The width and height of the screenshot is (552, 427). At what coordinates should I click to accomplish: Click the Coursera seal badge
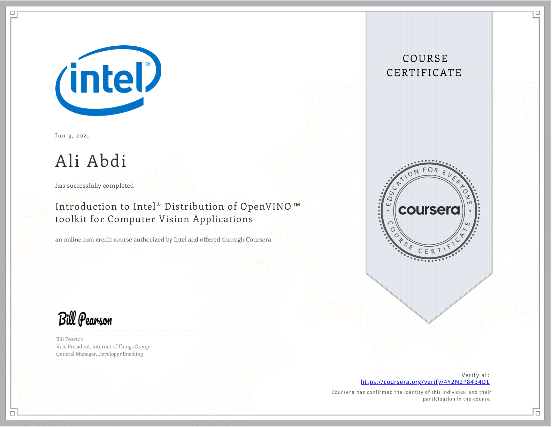[x=429, y=211]
